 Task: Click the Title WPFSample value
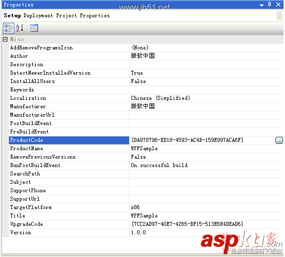point(144,216)
